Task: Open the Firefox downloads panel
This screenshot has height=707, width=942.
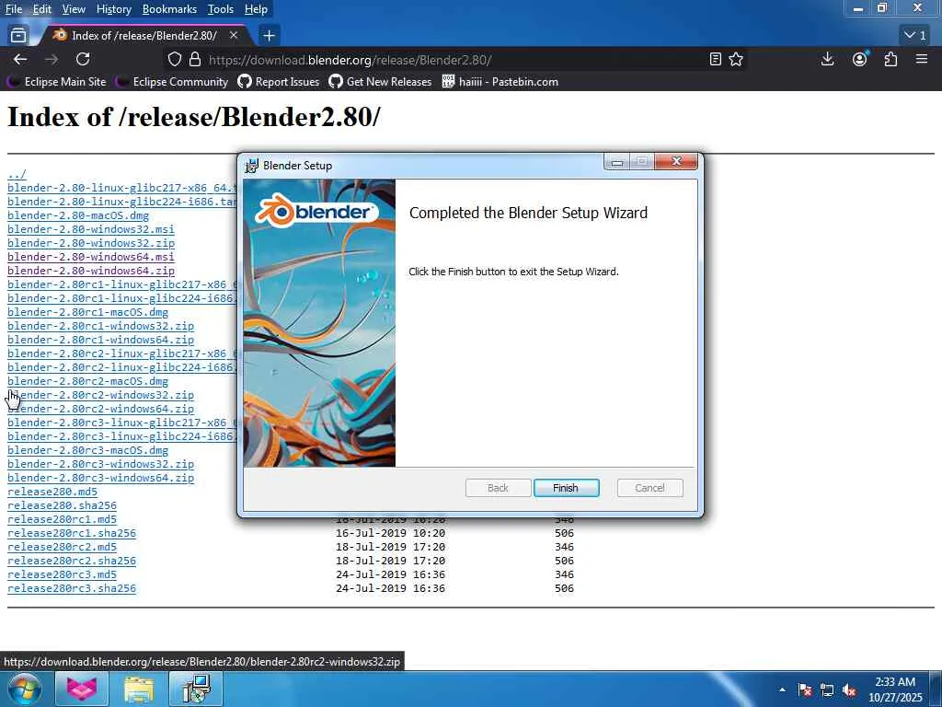Action: [827, 59]
